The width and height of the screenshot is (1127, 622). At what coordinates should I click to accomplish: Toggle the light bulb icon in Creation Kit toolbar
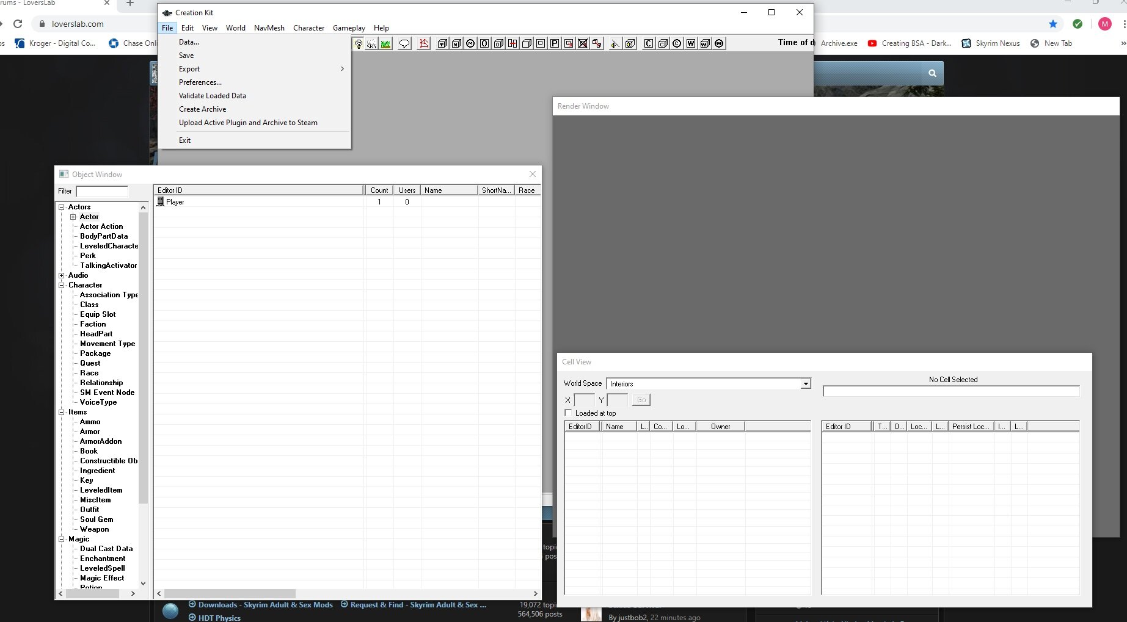[x=359, y=43]
